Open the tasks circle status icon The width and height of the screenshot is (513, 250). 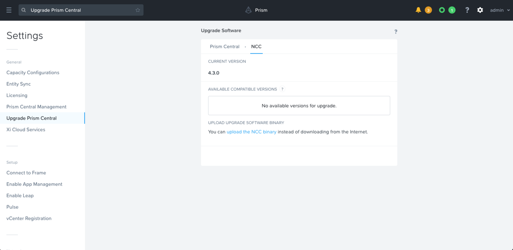(x=442, y=10)
